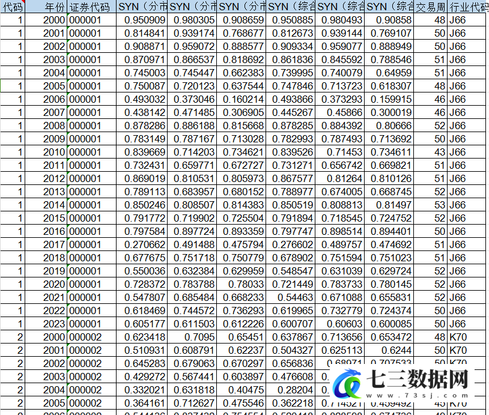
Task: Click cell with value 0.476608
Action: click(290, 377)
